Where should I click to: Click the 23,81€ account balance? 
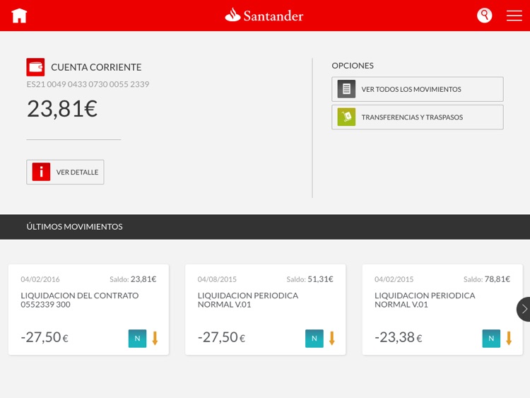pyautogui.click(x=62, y=109)
